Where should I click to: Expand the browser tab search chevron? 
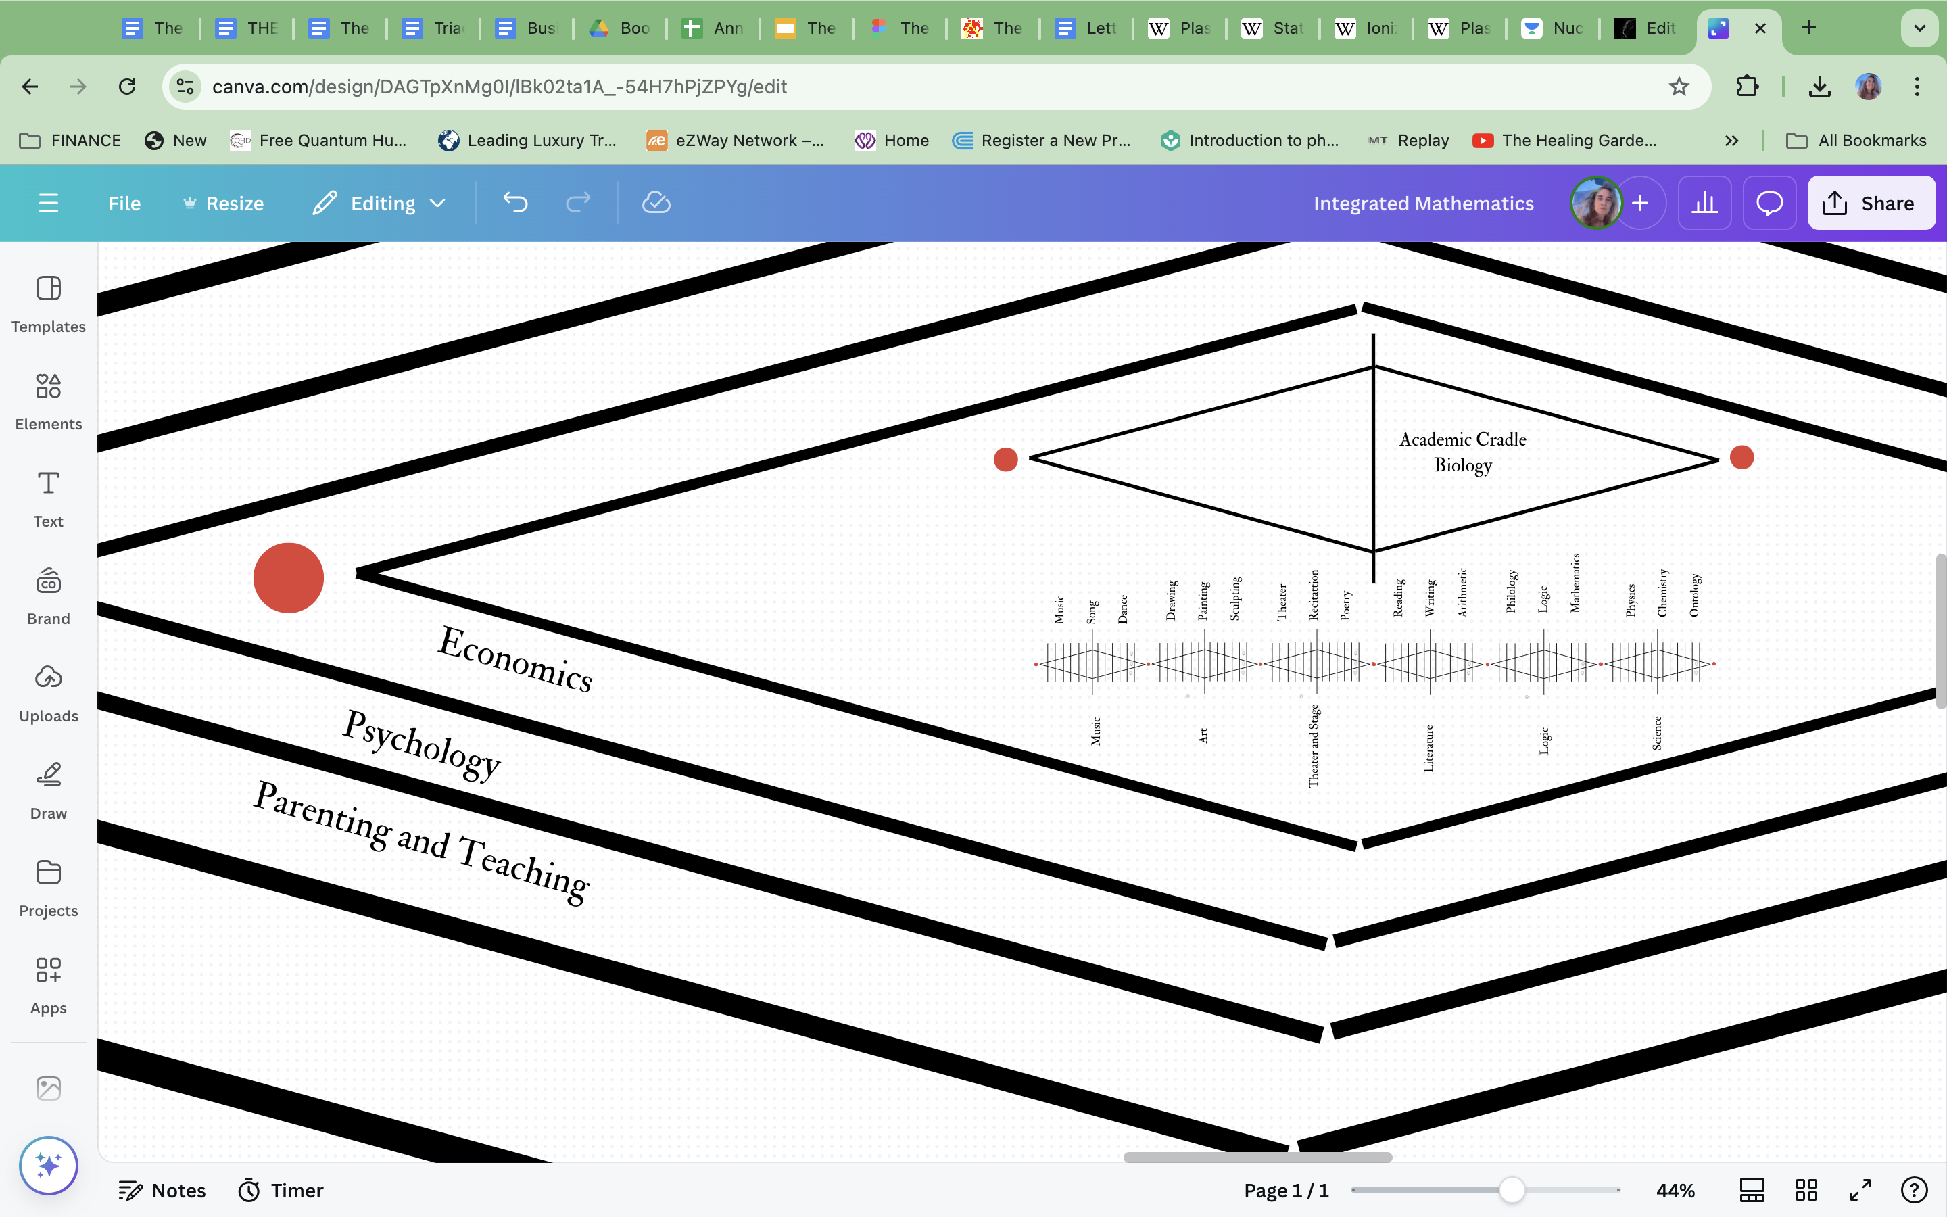coord(1919,28)
